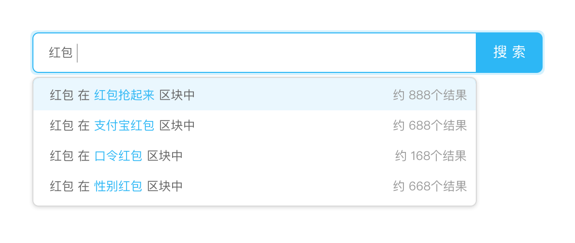
Task: Click the 约 668个结果 count
Action: point(430,186)
